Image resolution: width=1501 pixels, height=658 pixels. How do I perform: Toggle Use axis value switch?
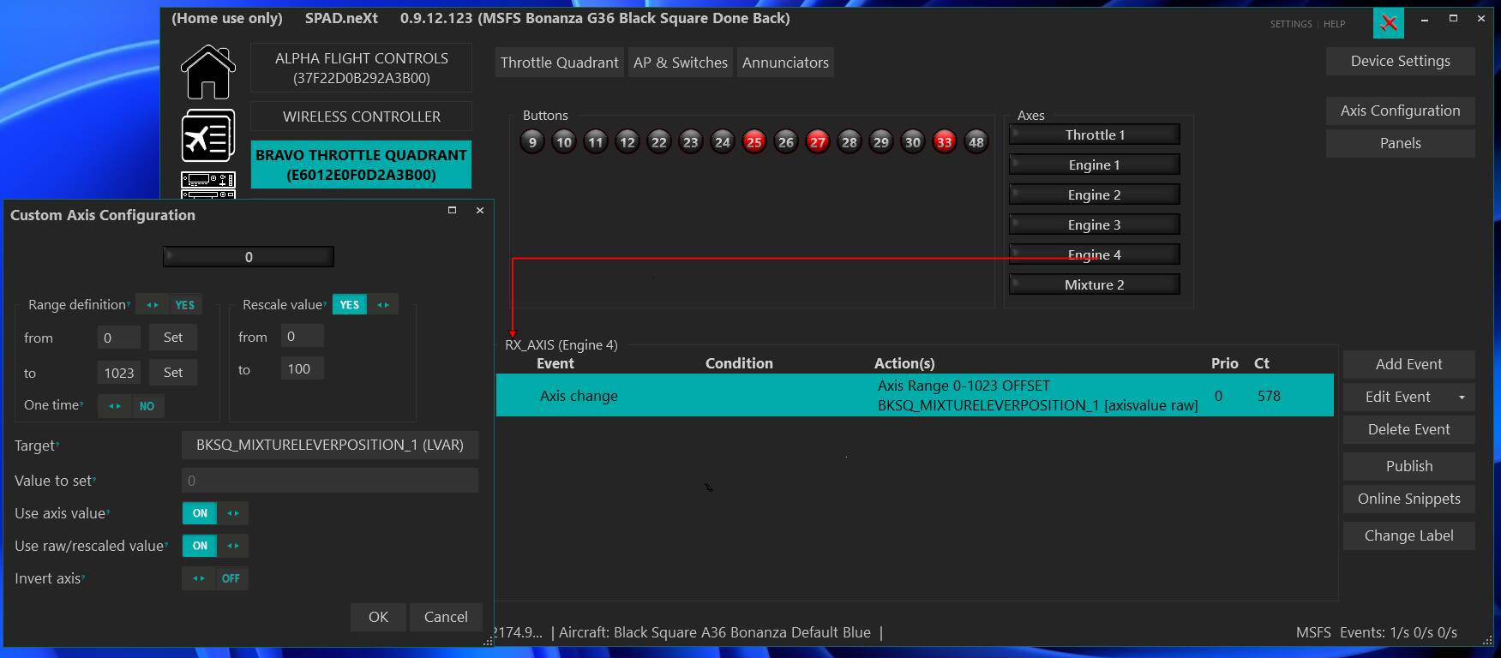[x=215, y=513]
